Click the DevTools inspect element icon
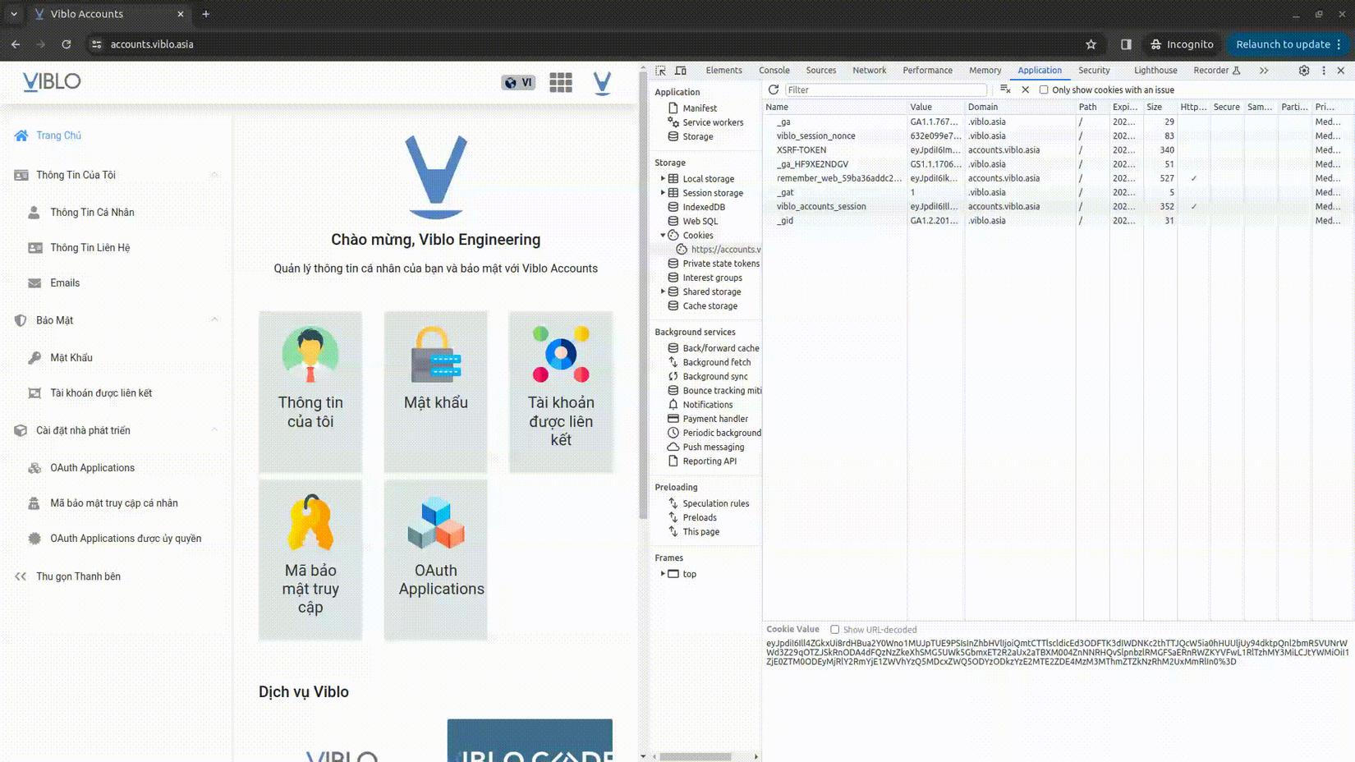This screenshot has width=1355, height=762. (660, 71)
